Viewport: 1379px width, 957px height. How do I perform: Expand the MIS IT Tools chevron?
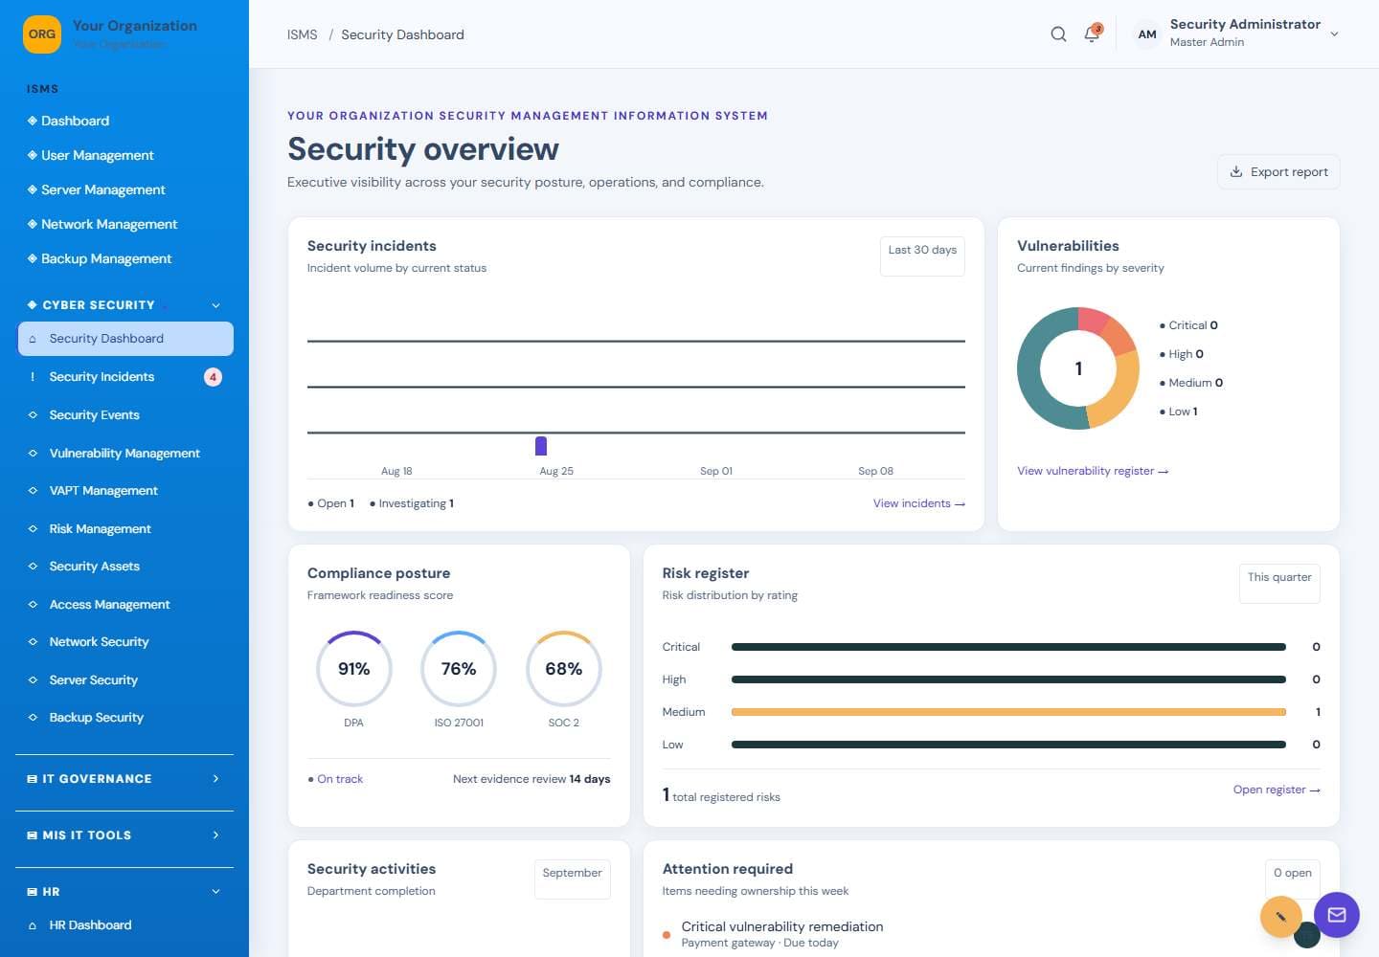(215, 835)
